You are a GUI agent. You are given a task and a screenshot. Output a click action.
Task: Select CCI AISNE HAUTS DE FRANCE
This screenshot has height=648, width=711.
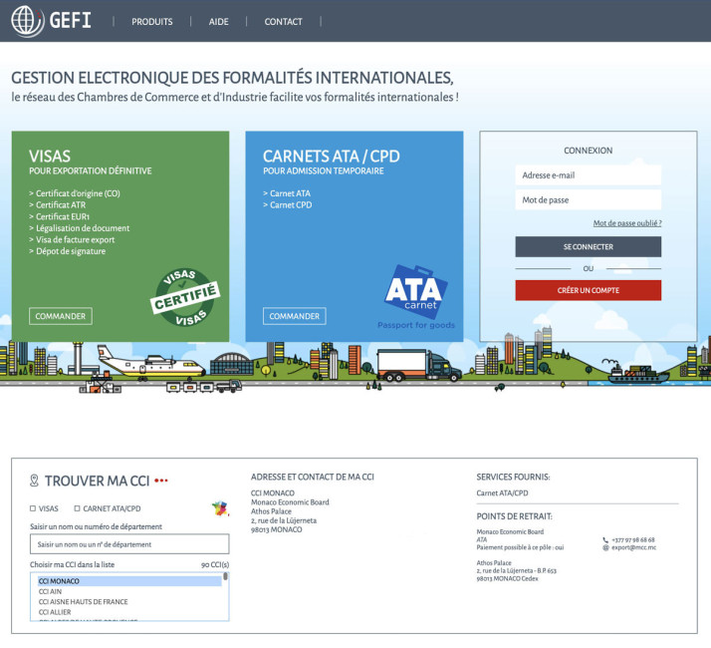[x=129, y=602]
